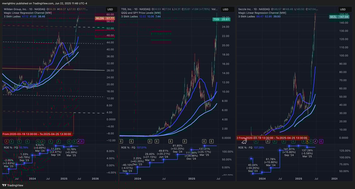
Task: Open the USD currency selector on Sezzle chart
Action: (345, 9)
